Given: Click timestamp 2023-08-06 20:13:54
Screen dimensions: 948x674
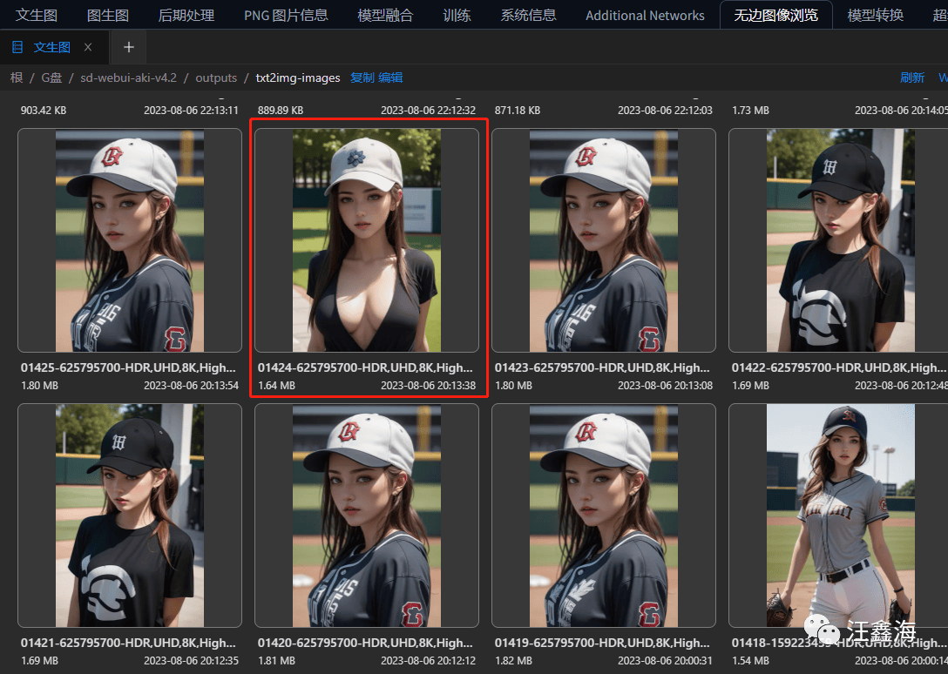Looking at the screenshot, I should (191, 385).
